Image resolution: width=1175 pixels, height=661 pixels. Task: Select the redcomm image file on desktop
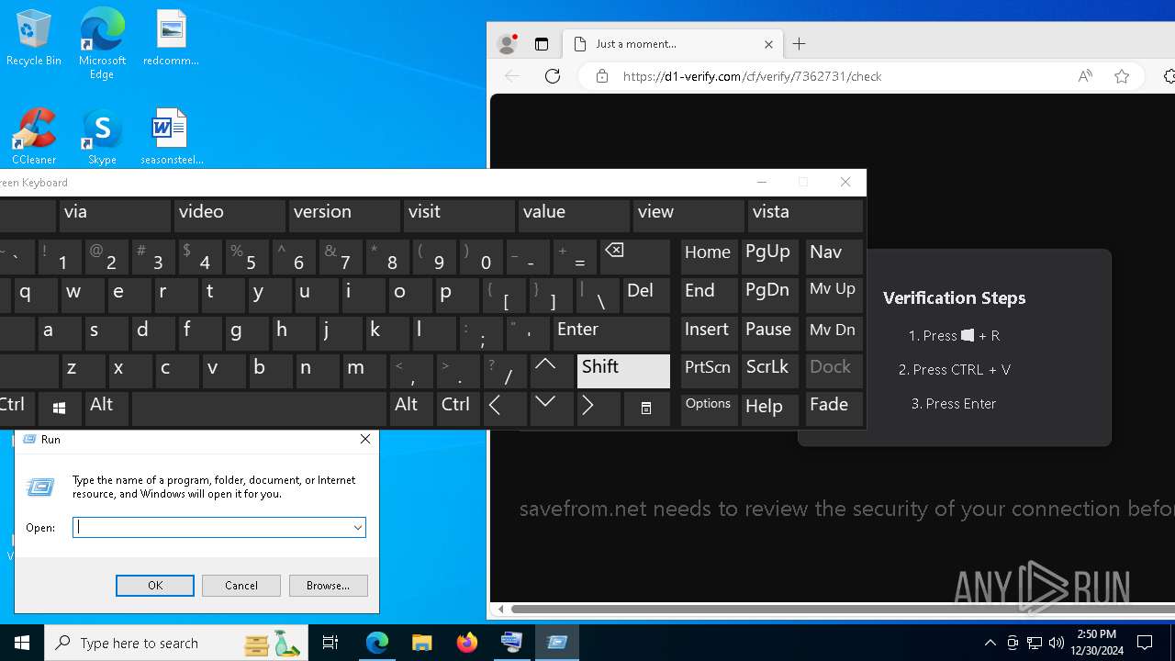(171, 39)
